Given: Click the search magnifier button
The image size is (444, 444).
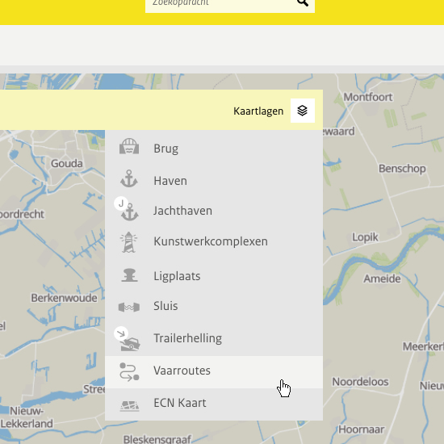Looking at the screenshot, I should [303, 3].
